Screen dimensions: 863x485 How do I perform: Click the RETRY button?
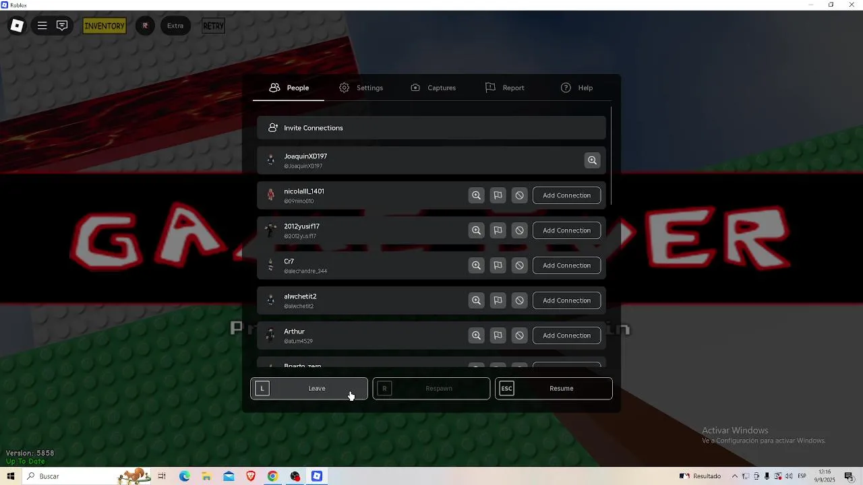[x=213, y=26]
